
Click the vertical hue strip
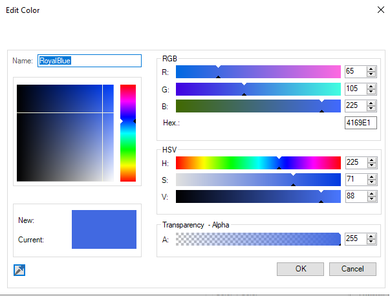pyautogui.click(x=128, y=133)
